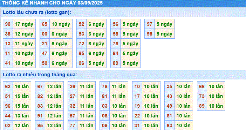Select '6 ngày' next to number 21
The width and height of the screenshot is (246, 130).
[x=61, y=44]
